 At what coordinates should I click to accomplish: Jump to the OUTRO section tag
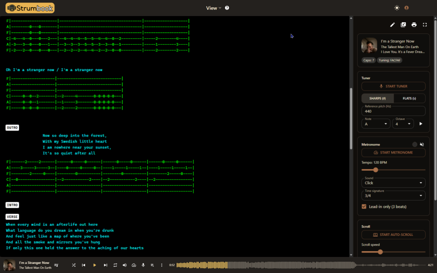pyautogui.click(x=12, y=128)
